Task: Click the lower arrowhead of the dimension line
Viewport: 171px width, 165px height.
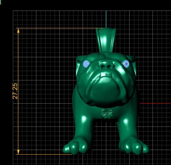Action: point(18,152)
